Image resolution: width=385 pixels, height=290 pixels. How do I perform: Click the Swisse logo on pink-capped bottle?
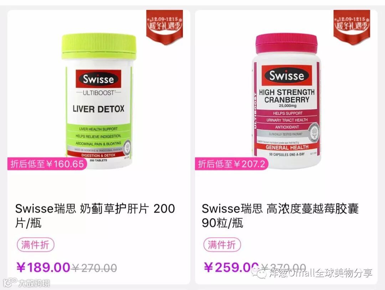point(287,75)
